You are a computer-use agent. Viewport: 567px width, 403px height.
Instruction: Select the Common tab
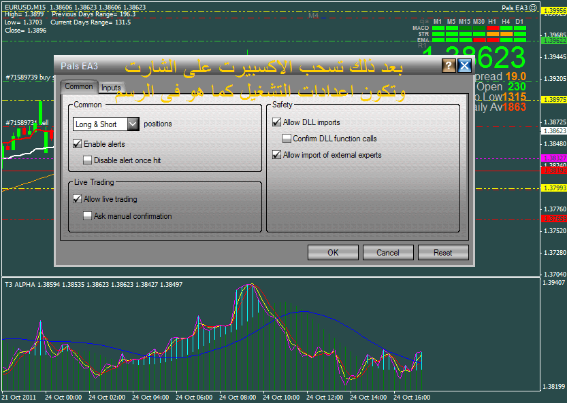pyautogui.click(x=79, y=87)
